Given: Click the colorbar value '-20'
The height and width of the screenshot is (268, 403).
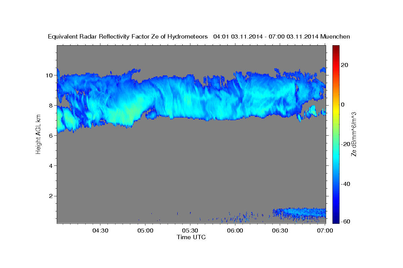Looking at the screenshot, I should pos(345,144).
